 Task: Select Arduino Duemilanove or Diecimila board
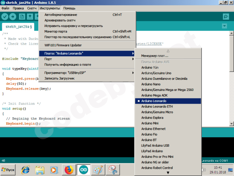click(x=168, y=79)
